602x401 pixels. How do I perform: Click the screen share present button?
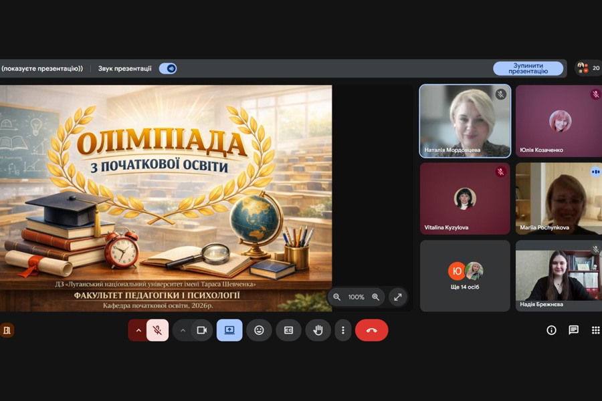229,330
